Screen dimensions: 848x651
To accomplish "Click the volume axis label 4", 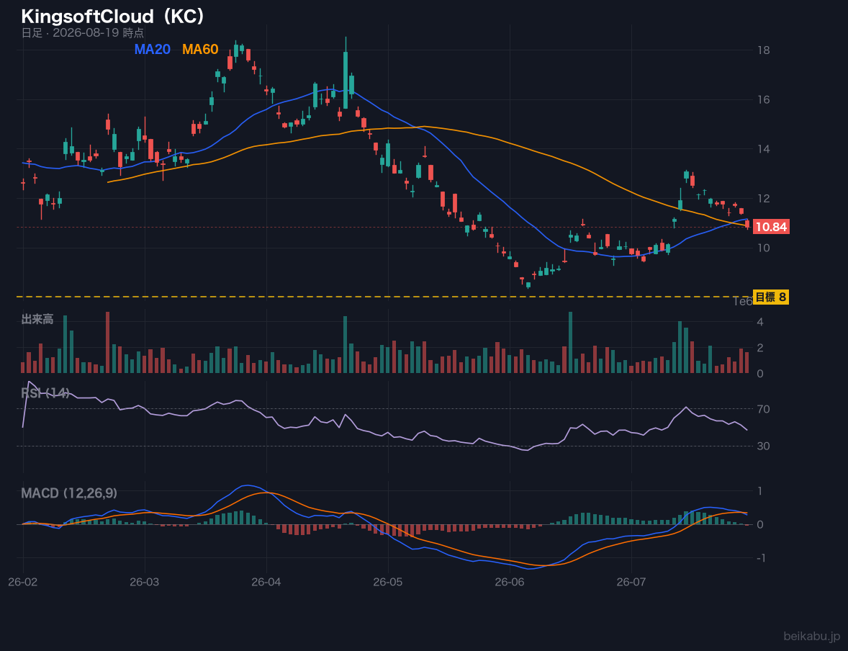I will click(x=760, y=322).
